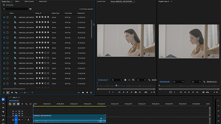Viewport: 221px width, 124px height.
Task: Select the Selection tool in timeline toolbar
Action: pos(3,100)
